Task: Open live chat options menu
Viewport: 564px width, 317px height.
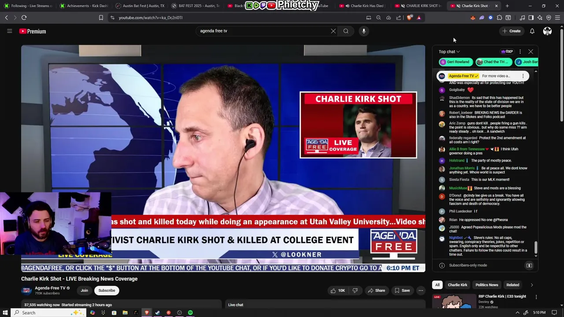Action: [520, 52]
